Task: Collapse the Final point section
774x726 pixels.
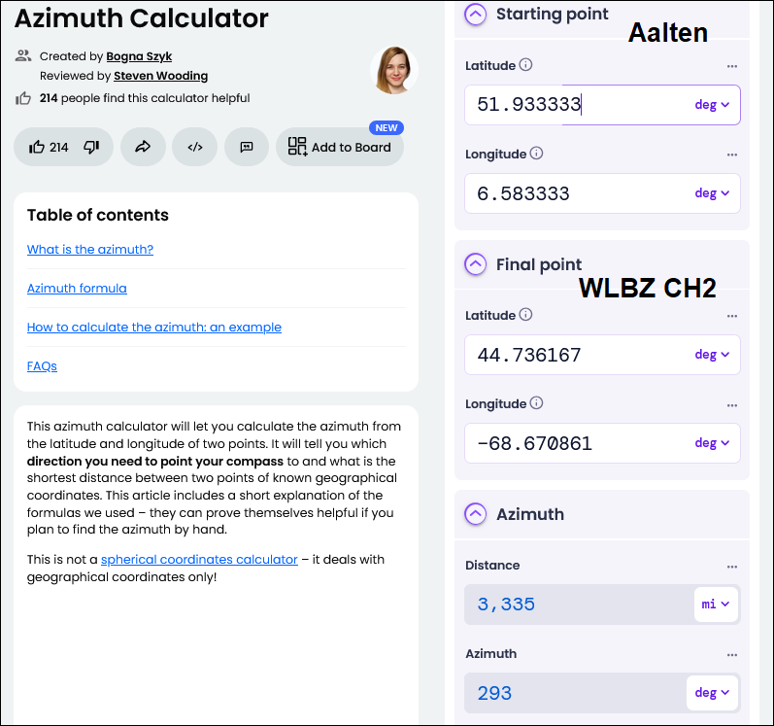Action: [x=475, y=264]
